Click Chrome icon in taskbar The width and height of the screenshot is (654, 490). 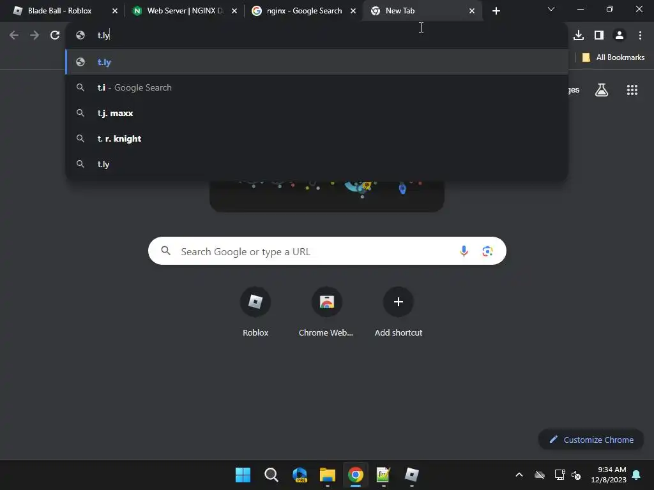(355, 475)
